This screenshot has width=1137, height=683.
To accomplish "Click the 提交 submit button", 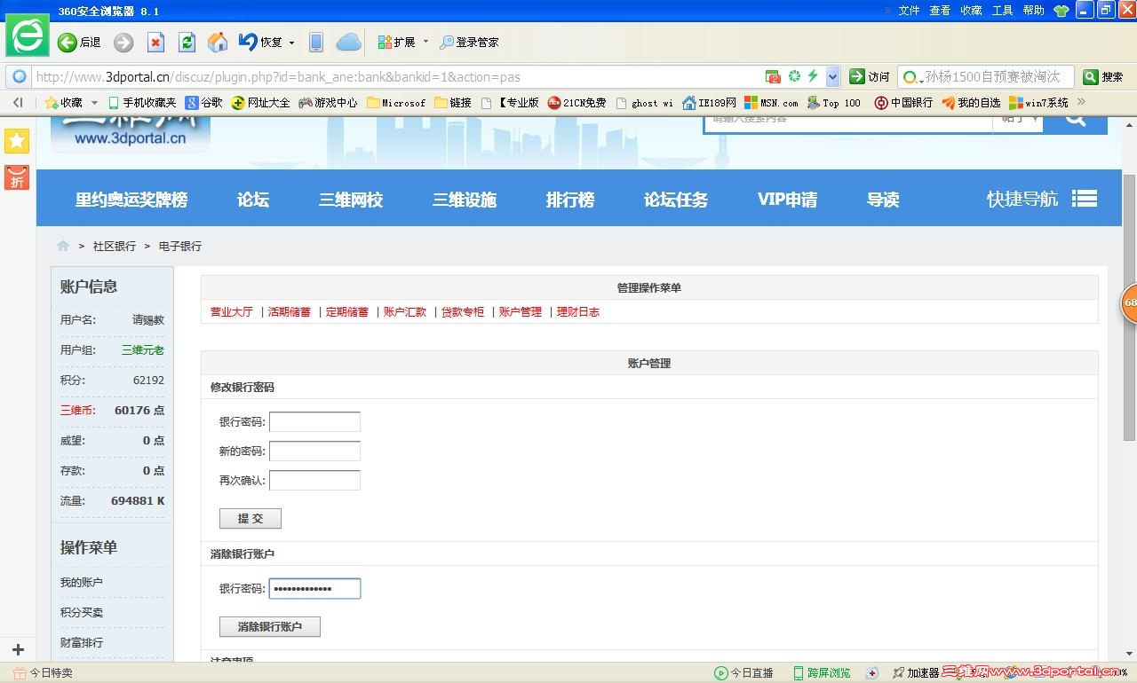I will point(250,518).
